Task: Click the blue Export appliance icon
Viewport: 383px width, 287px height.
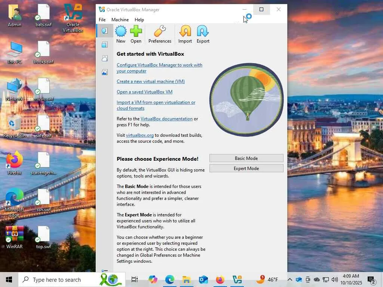Action: click(203, 34)
